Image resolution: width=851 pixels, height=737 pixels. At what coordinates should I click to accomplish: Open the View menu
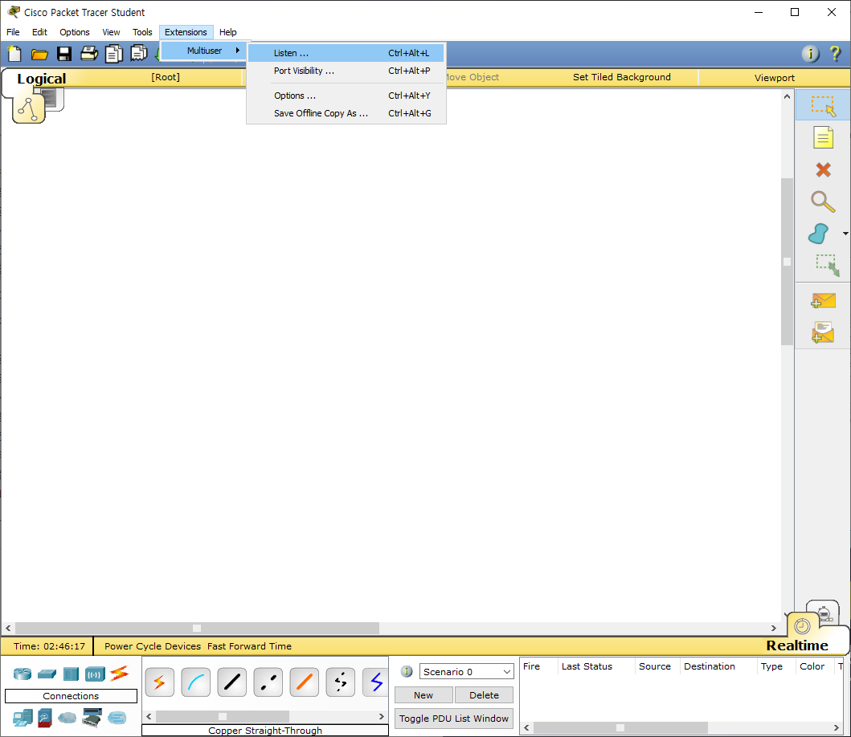click(x=111, y=32)
